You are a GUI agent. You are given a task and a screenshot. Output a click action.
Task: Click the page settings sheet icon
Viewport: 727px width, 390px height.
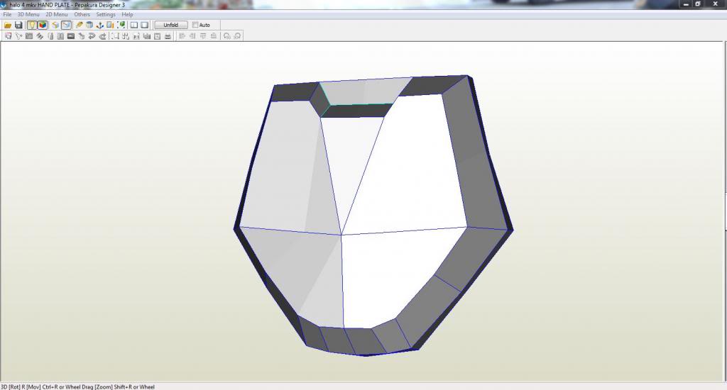(x=157, y=36)
